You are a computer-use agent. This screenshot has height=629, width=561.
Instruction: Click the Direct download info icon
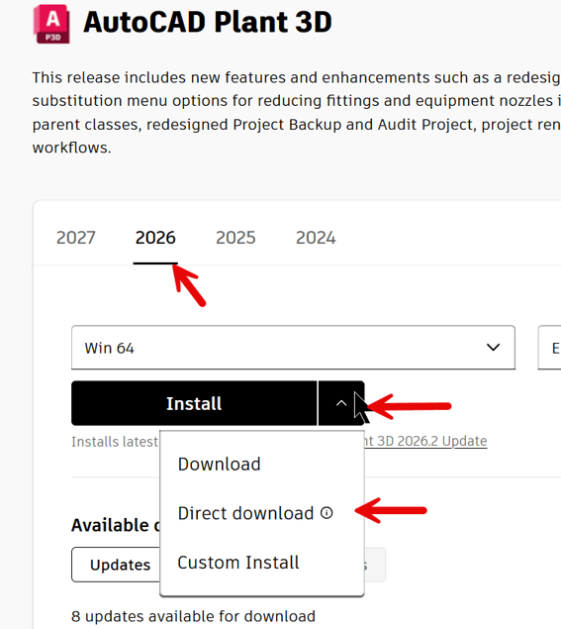click(327, 513)
